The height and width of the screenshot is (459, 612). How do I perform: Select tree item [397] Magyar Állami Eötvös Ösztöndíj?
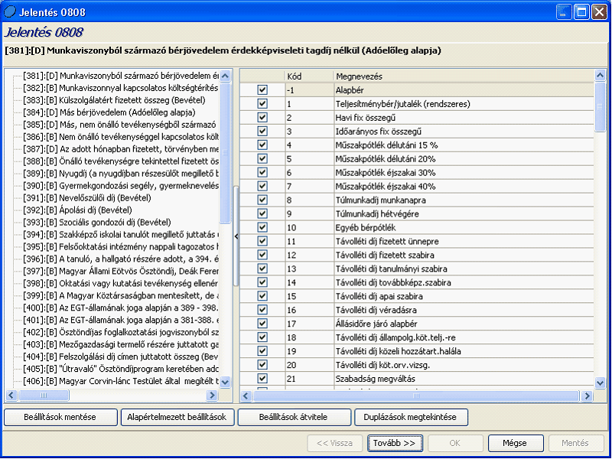tap(121, 272)
